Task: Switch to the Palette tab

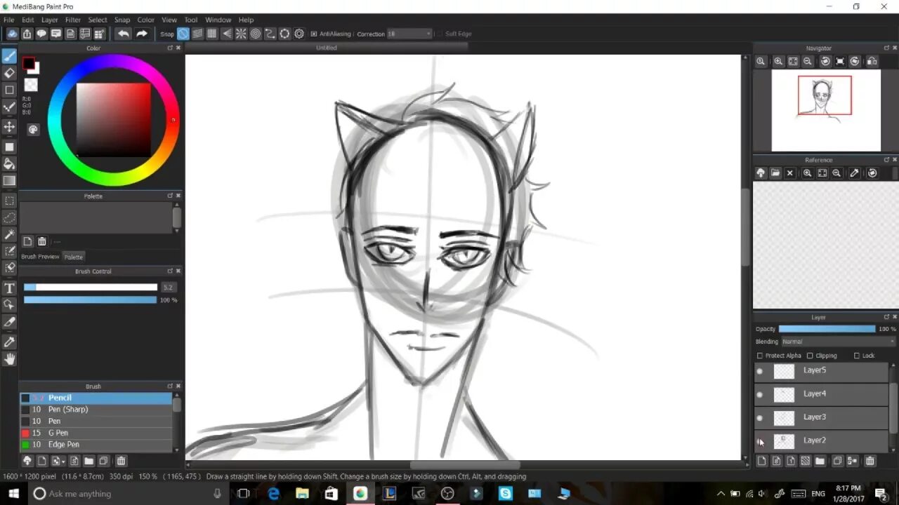Action: tap(74, 257)
